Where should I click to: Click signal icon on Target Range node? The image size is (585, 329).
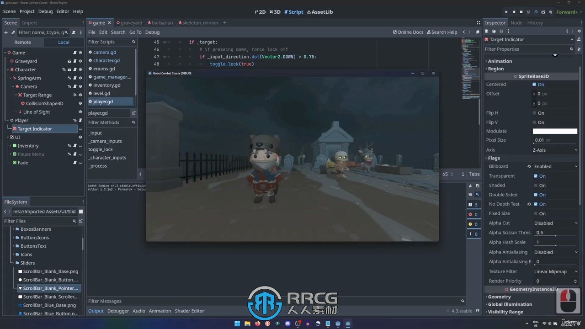74,95
